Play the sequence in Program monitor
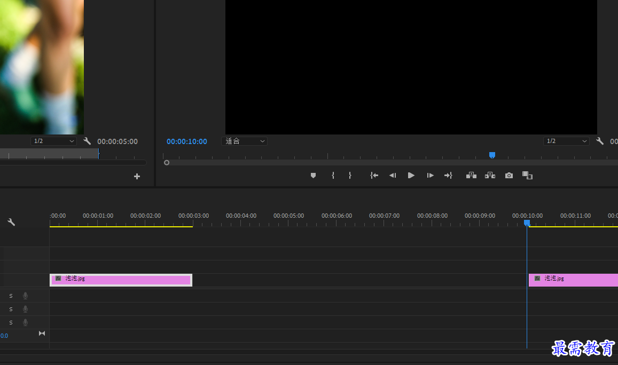Viewport: 618px width, 365px height. click(x=411, y=176)
